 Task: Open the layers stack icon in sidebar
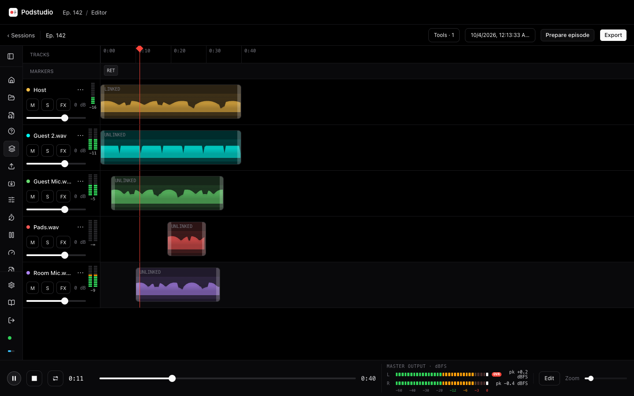click(11, 149)
